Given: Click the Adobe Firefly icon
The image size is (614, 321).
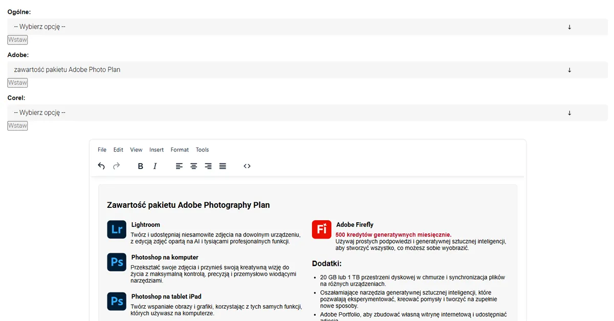Looking at the screenshot, I should (x=322, y=229).
